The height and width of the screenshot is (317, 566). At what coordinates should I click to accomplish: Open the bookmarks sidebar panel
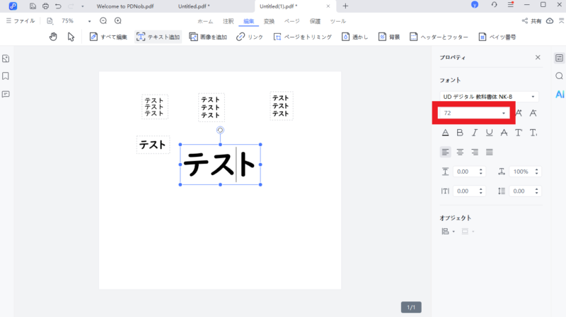point(6,76)
